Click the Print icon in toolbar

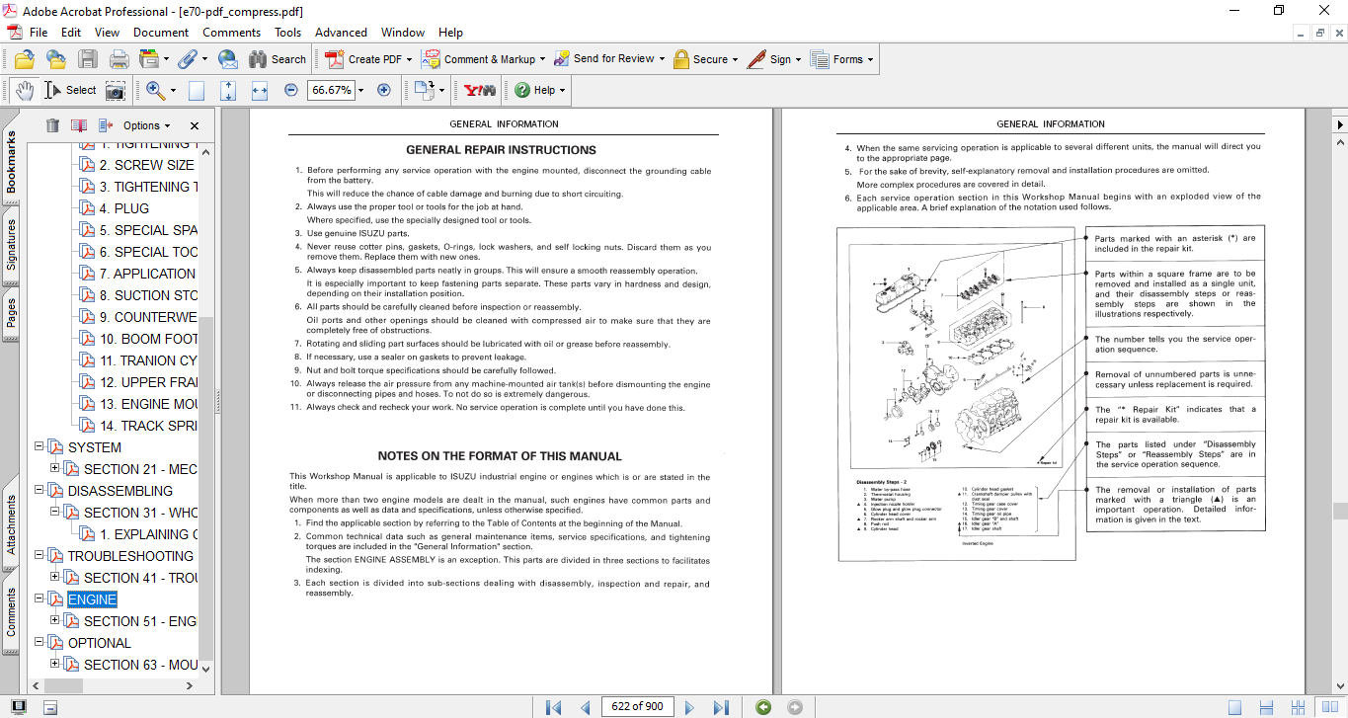(119, 59)
